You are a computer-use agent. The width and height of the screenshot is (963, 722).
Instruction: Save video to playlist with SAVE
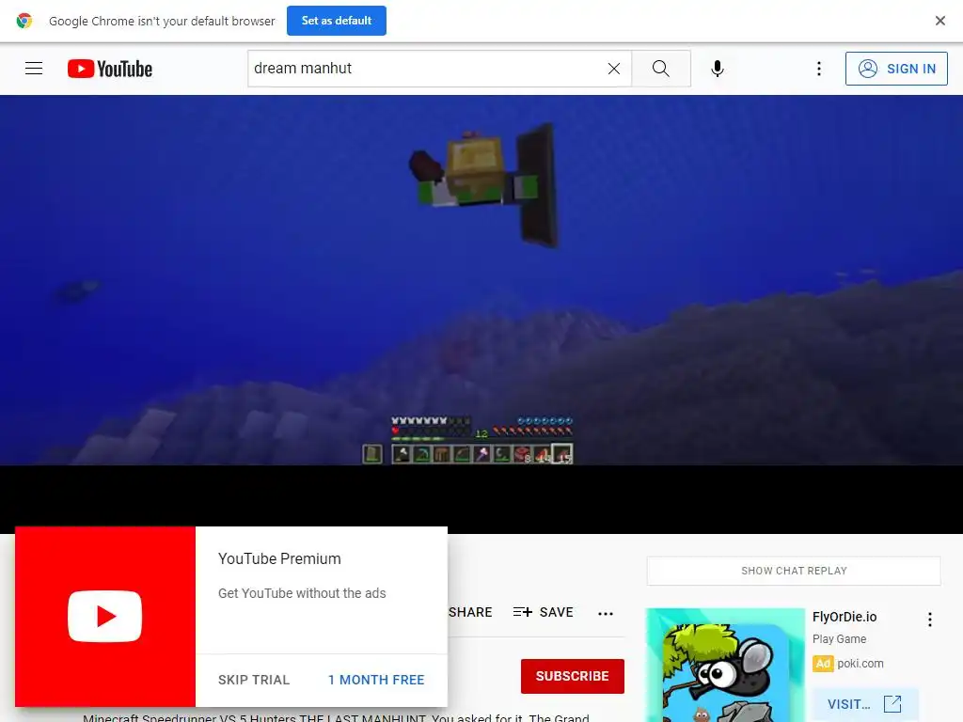pyautogui.click(x=544, y=612)
